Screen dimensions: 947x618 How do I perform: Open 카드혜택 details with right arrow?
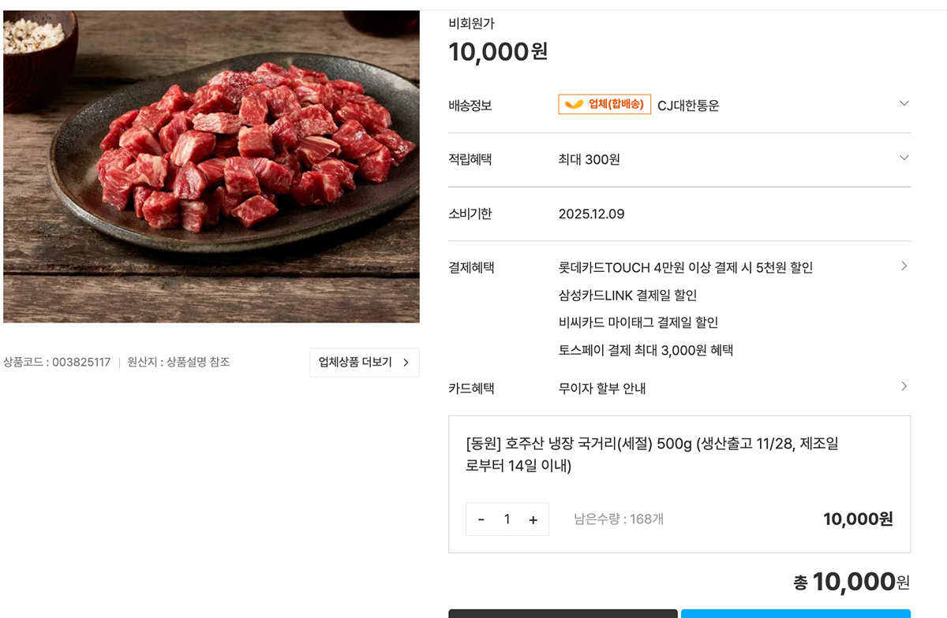click(904, 386)
